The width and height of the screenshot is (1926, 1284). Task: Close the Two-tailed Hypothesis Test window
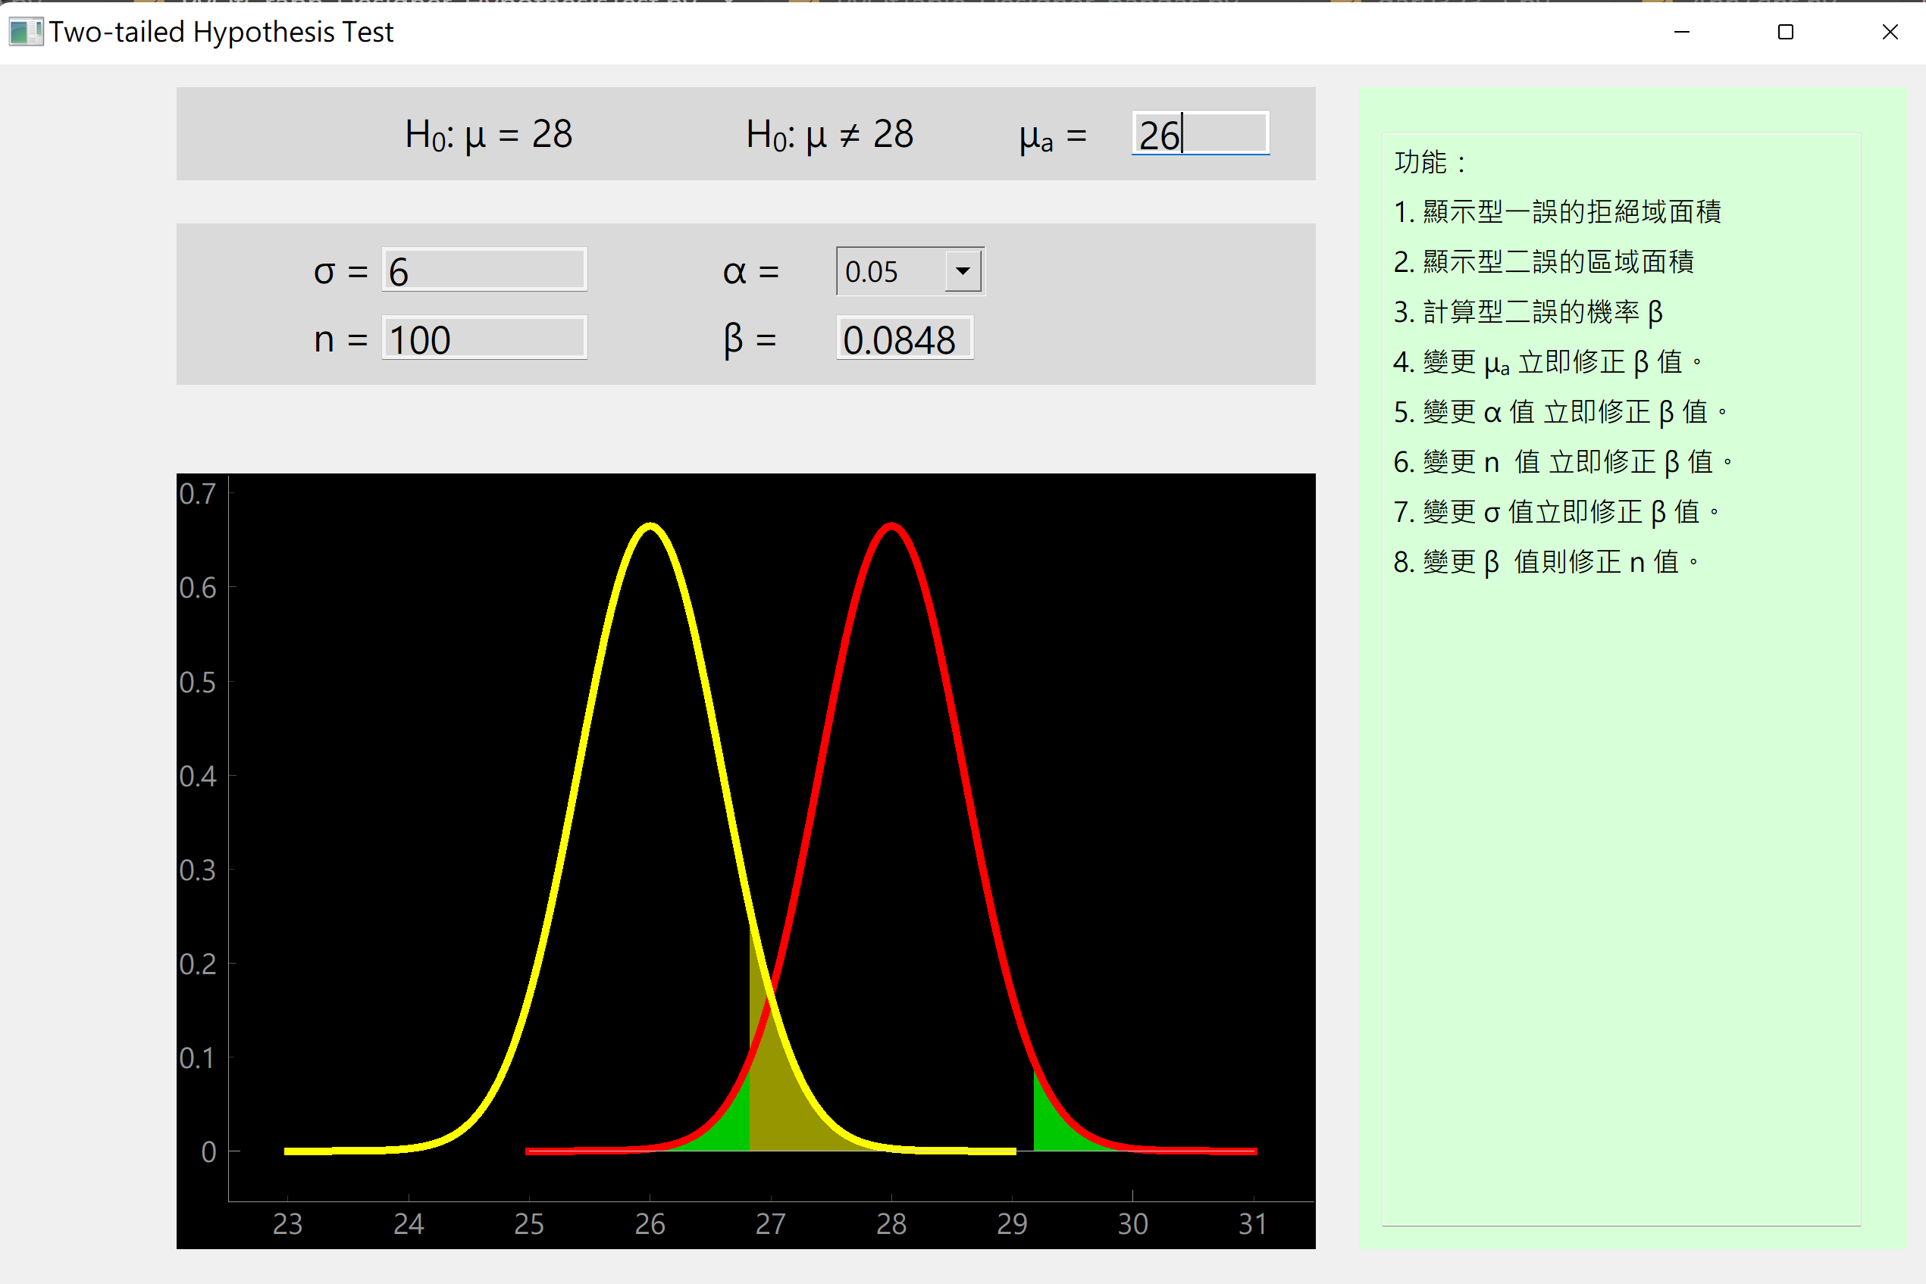click(x=1889, y=32)
